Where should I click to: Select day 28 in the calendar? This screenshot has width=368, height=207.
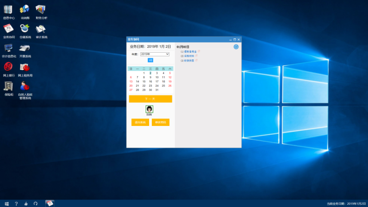[137, 90]
